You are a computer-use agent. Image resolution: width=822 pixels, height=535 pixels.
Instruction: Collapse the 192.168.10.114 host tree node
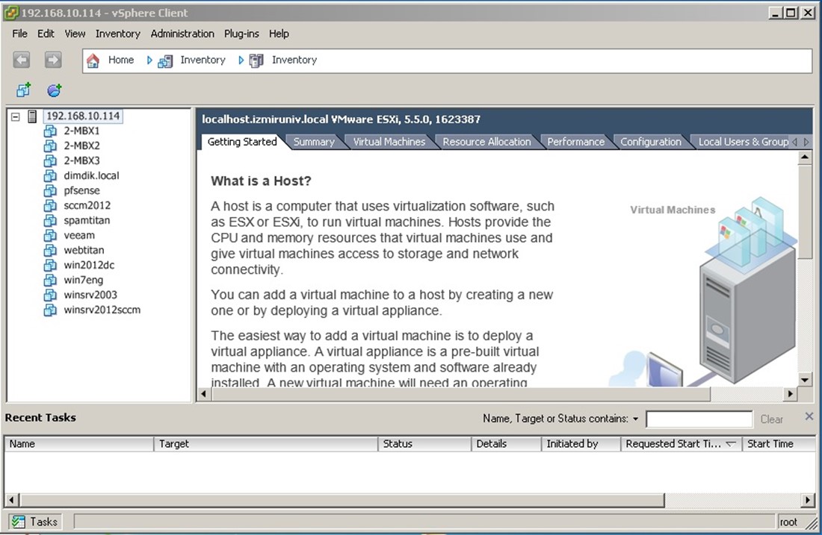16,116
